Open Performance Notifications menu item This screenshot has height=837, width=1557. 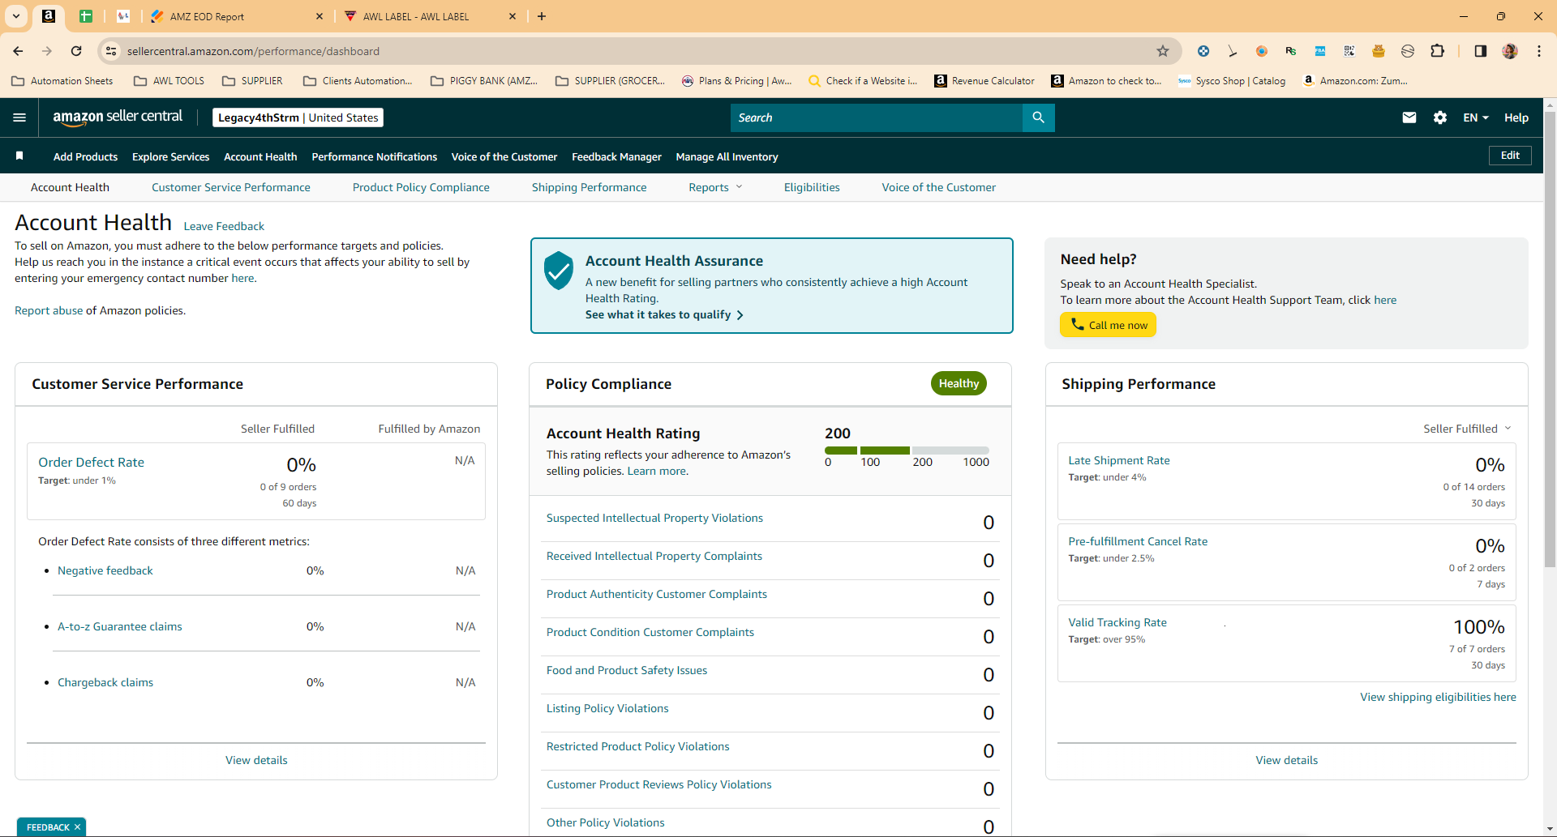click(374, 156)
